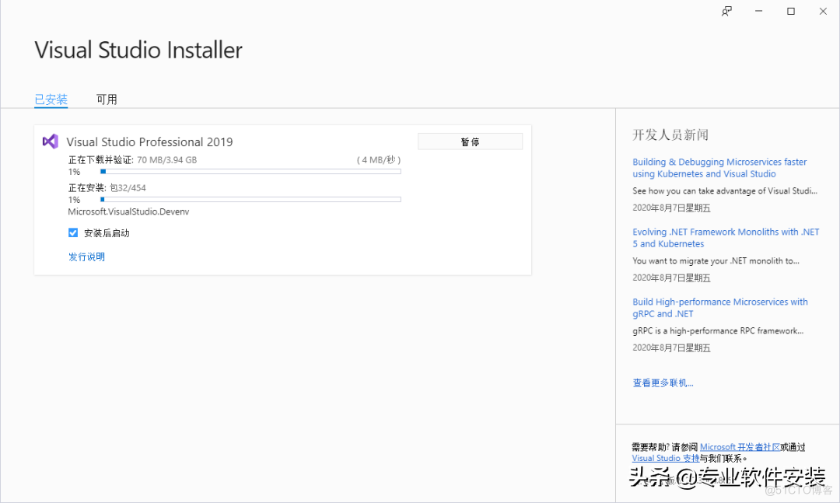The height and width of the screenshot is (503, 840).
Task: Click the 正在下载并验证 label
Action: [100, 159]
